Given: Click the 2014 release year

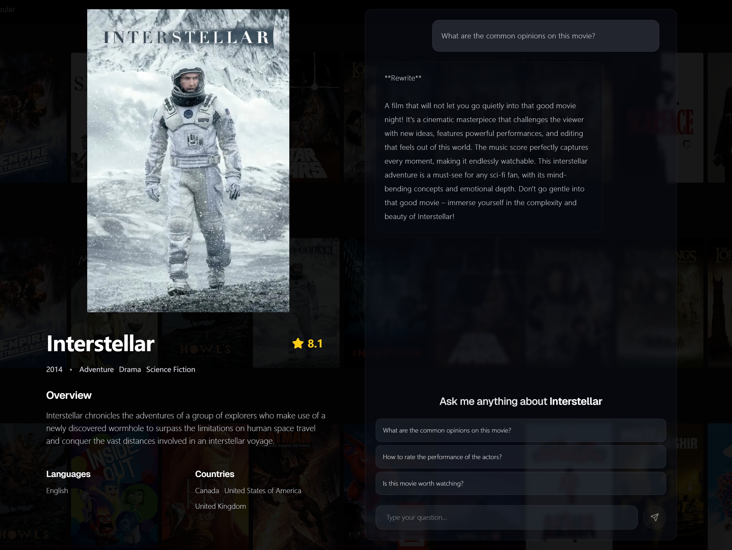Looking at the screenshot, I should [54, 369].
